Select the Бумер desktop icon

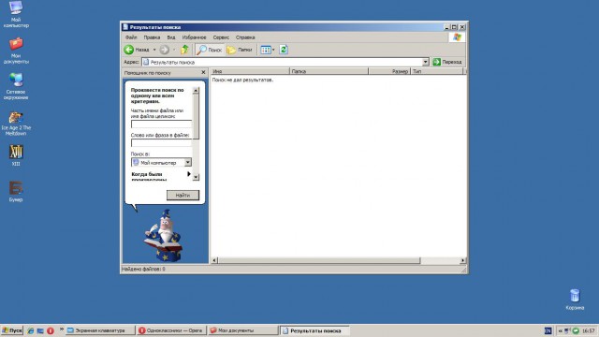pyautogui.click(x=16, y=191)
